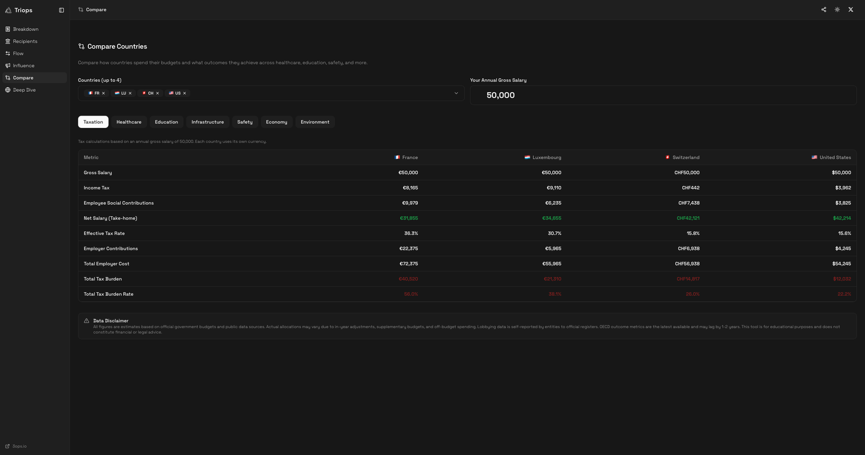Collapse the sidebar panel toggle
The image size is (865, 455).
(61, 10)
